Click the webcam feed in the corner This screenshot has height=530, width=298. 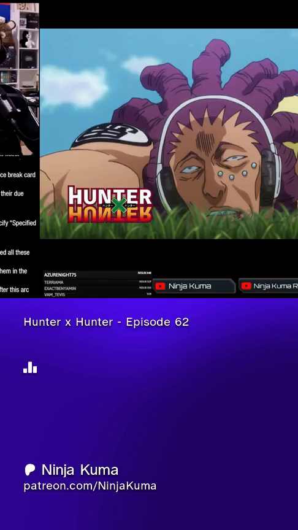point(19,78)
